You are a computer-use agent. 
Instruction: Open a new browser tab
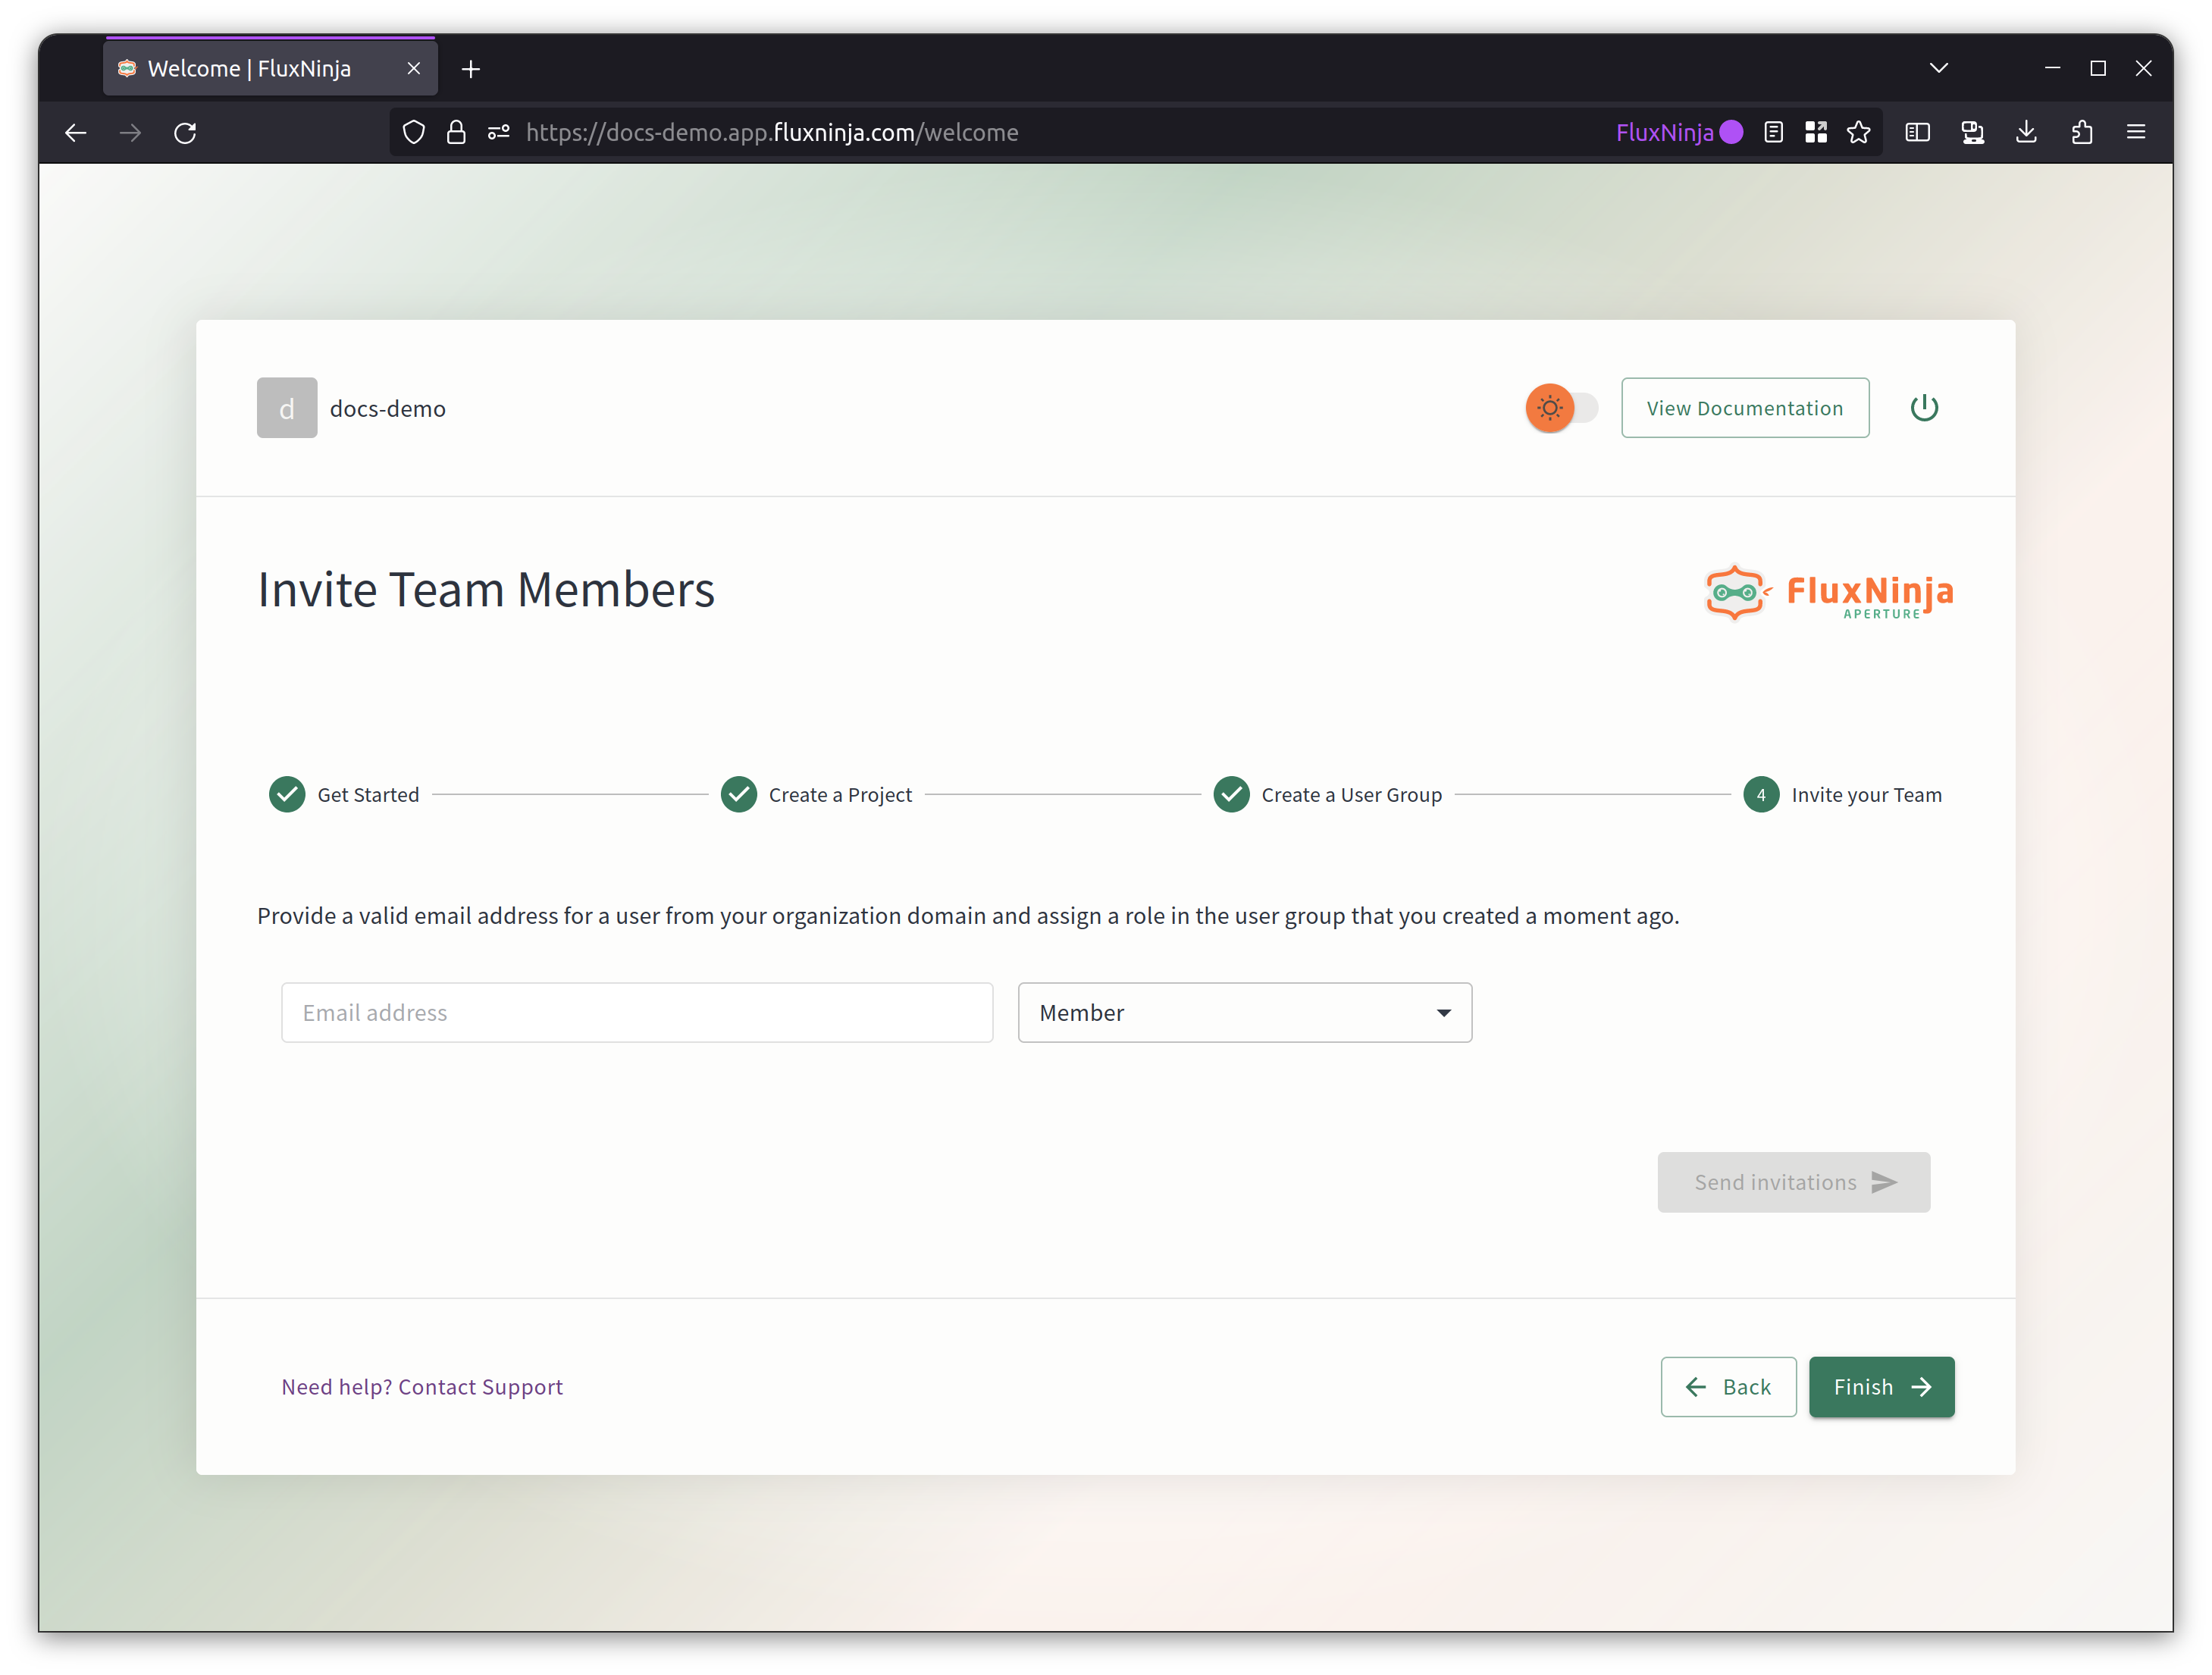point(471,69)
